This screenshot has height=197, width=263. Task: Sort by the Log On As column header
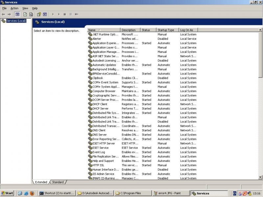point(188,30)
